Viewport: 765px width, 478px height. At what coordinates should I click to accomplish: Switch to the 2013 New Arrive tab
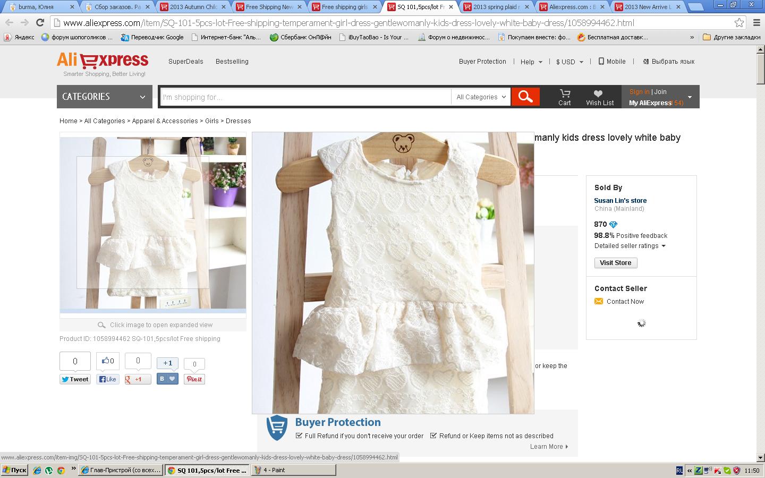click(x=648, y=7)
